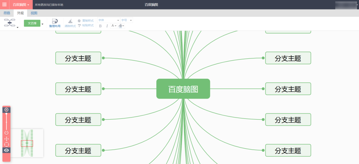Screen dimensions: 359x164
Task: Click the 清除样式 clear style icon
Action: tap(70, 21)
